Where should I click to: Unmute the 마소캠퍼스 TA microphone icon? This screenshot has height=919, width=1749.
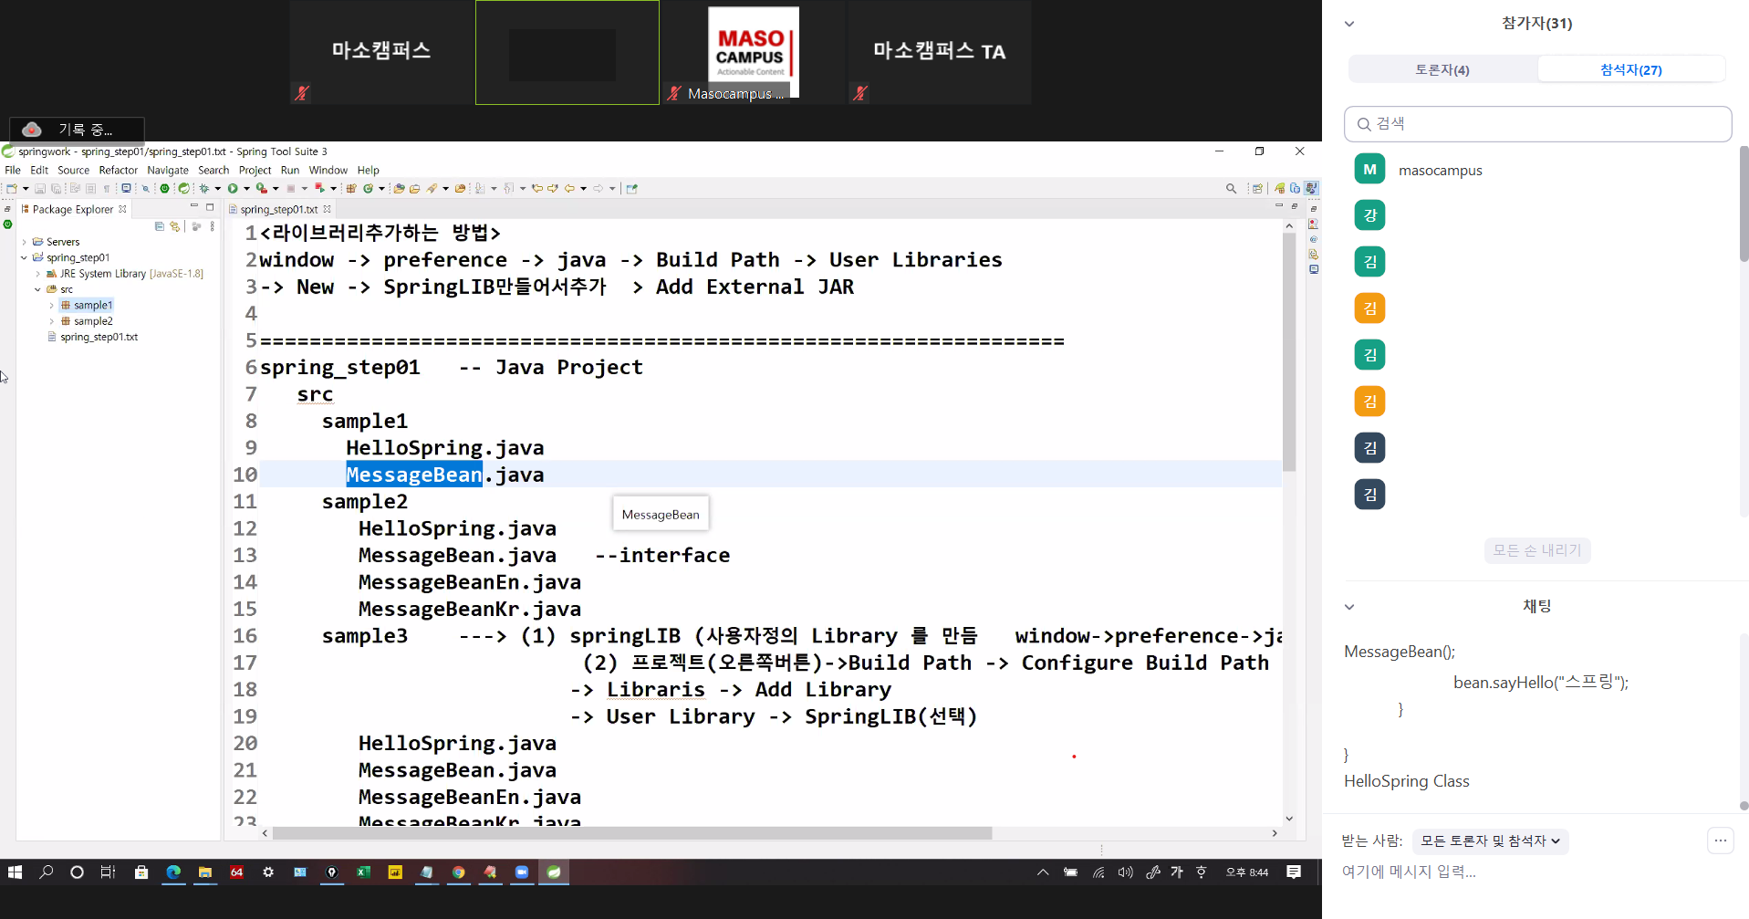coord(859,92)
